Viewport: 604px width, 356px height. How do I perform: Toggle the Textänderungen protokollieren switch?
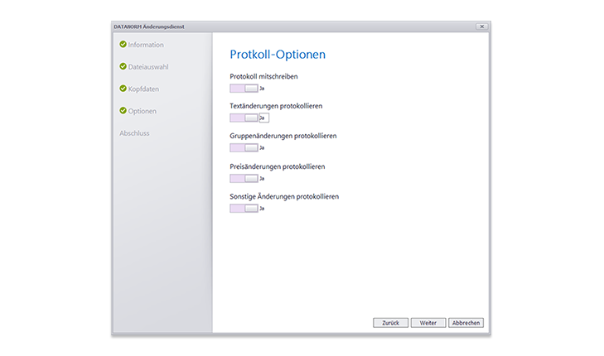(244, 118)
